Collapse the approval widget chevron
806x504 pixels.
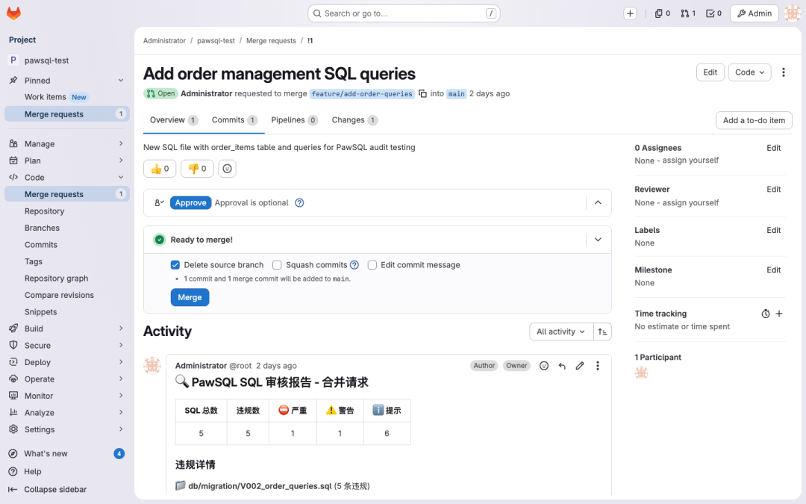[598, 202]
